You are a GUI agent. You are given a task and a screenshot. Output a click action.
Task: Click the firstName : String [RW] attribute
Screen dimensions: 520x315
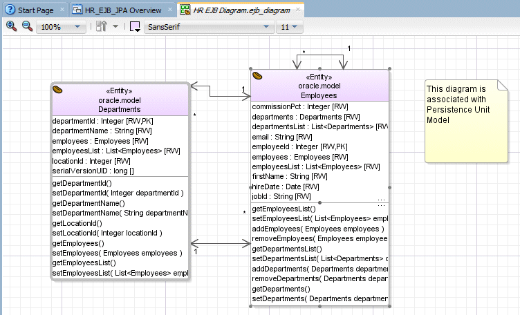point(290,177)
